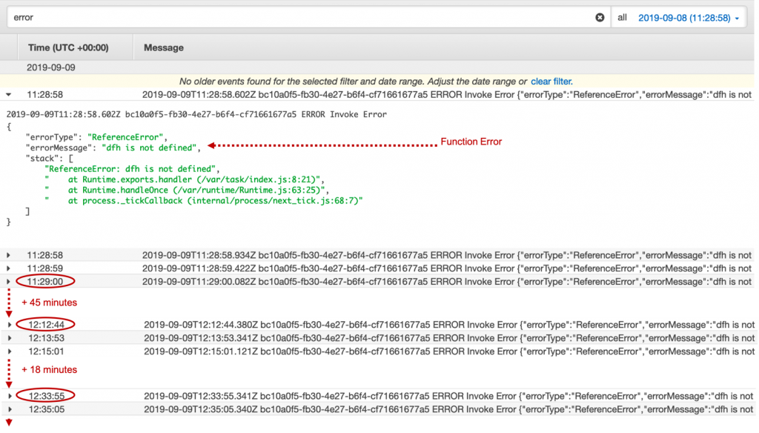Expand the 12:15:01 log event
The width and height of the screenshot is (759, 433).
[x=8, y=350]
